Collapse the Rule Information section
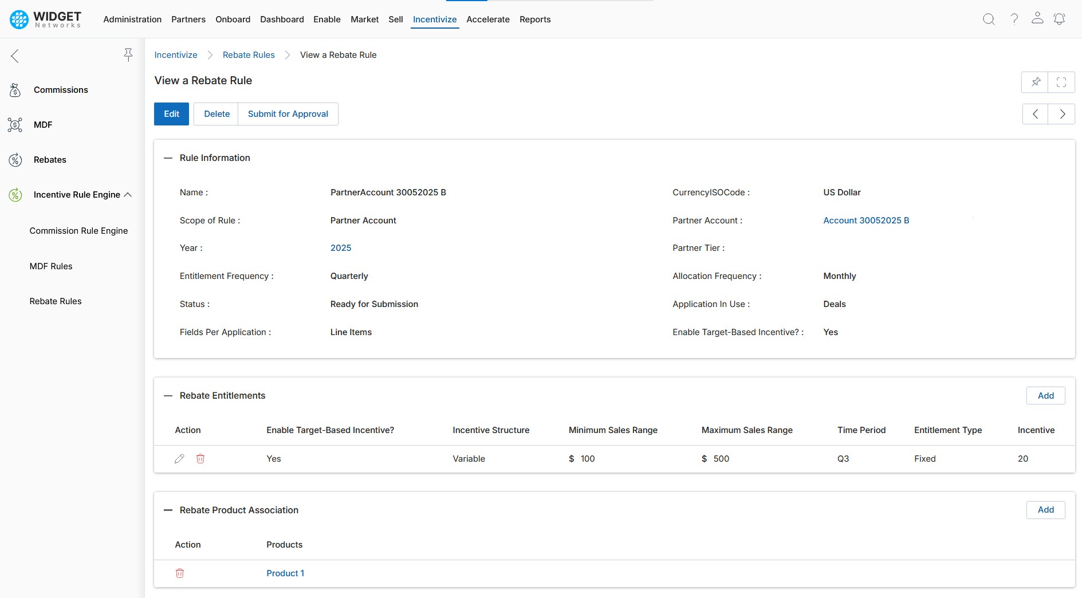Viewport: 1082px width, 598px height. click(x=168, y=158)
